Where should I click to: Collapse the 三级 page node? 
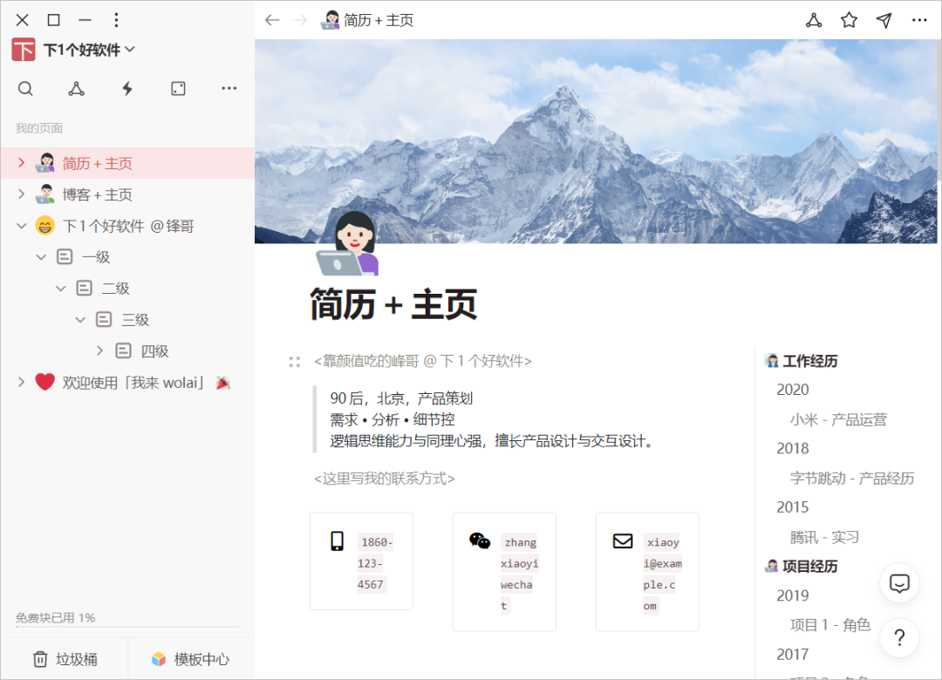[80, 320]
